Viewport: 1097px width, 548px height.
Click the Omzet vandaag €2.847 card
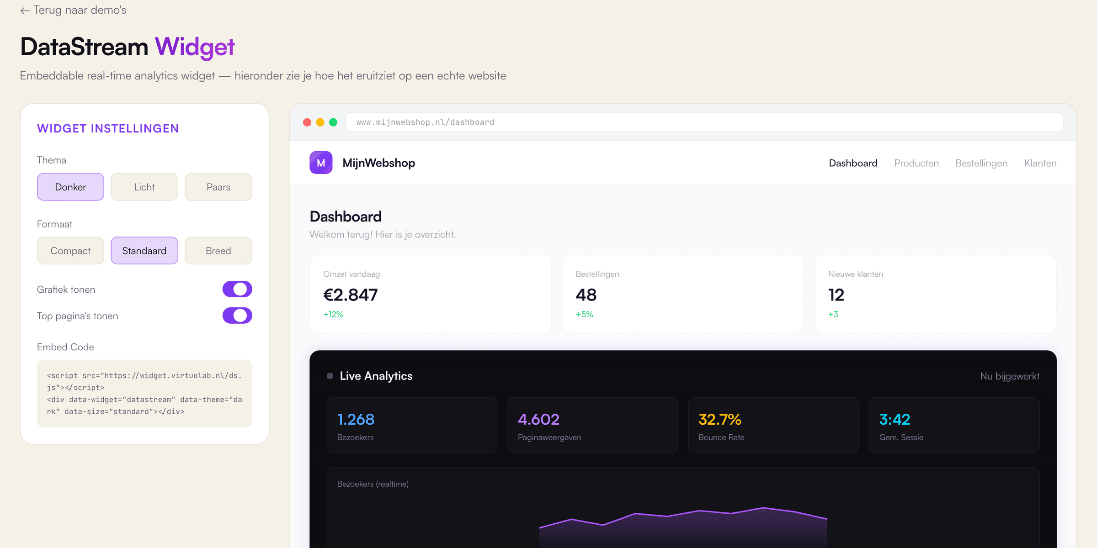coord(431,294)
